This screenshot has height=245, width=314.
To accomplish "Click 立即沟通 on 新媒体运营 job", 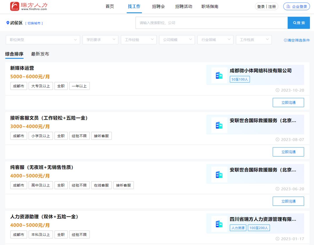I will click(288, 102).
